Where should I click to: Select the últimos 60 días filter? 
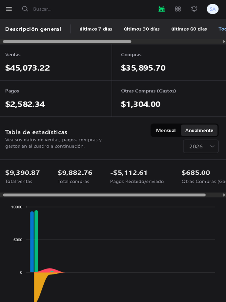[189, 29]
